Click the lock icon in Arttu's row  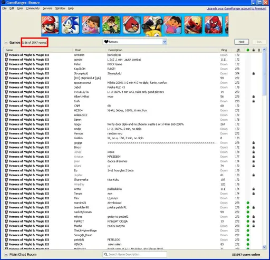point(254,189)
